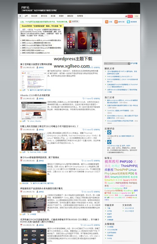The height and width of the screenshot is (244, 157).
Task: Click the home icon in the navigation bar
Action: click(x=20, y=16)
